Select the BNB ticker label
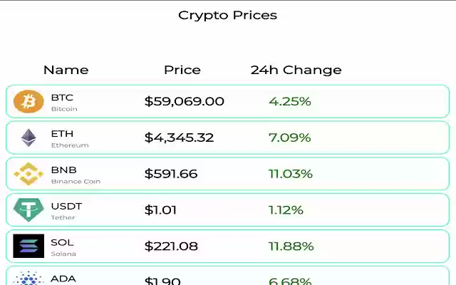This screenshot has height=285, width=456. 63,170
